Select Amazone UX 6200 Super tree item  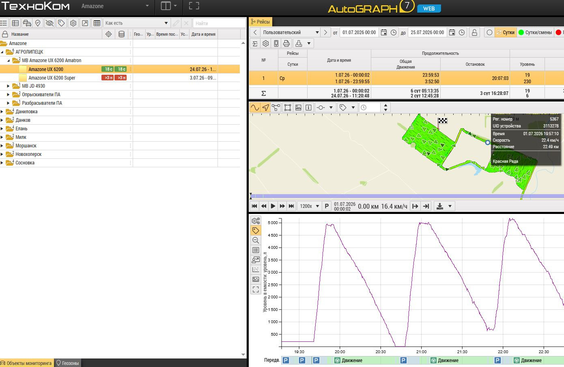coord(52,78)
